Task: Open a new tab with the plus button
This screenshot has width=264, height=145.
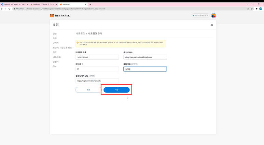Action: pyautogui.click(x=90, y=4)
